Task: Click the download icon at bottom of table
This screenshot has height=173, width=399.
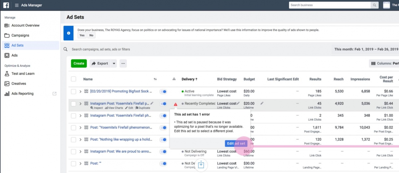Action: [x=201, y=165]
